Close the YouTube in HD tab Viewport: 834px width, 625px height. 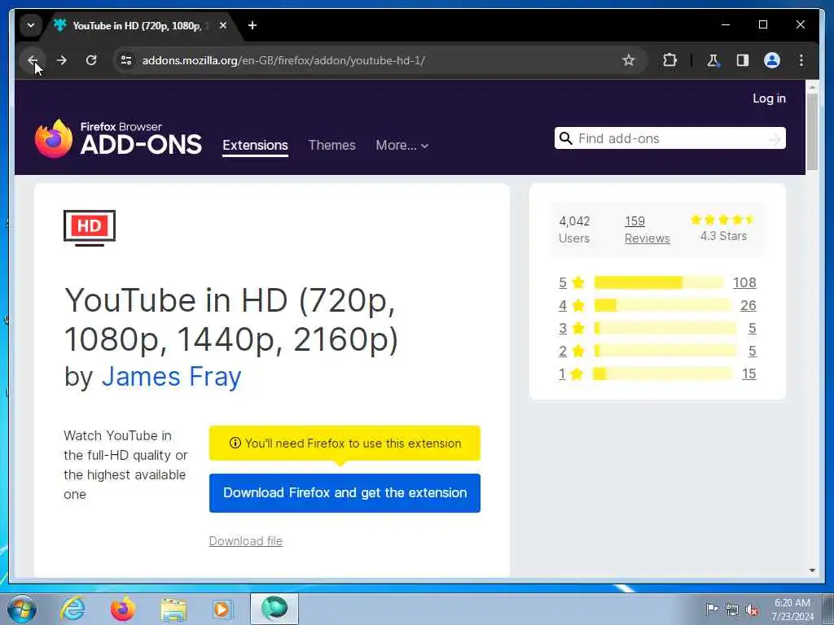coord(223,25)
